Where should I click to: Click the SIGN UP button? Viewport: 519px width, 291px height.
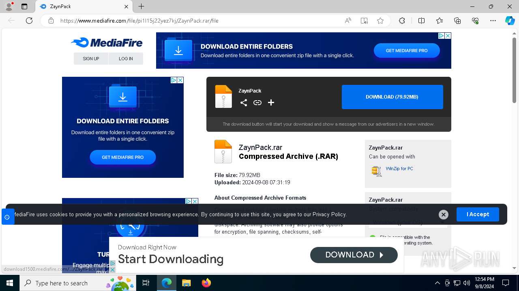tap(91, 59)
